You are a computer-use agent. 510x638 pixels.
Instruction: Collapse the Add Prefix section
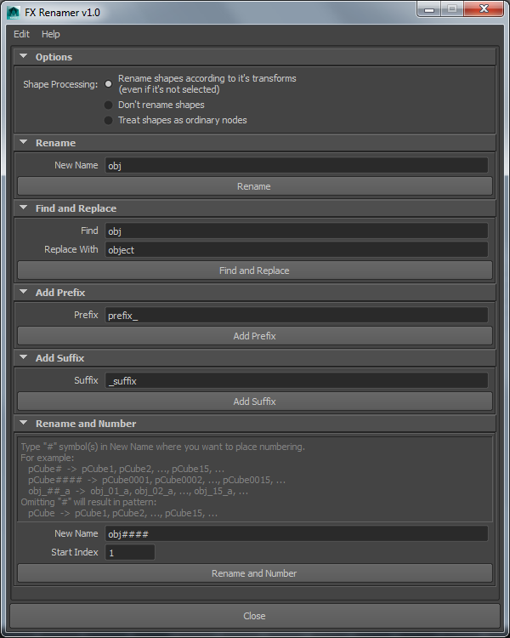point(24,293)
